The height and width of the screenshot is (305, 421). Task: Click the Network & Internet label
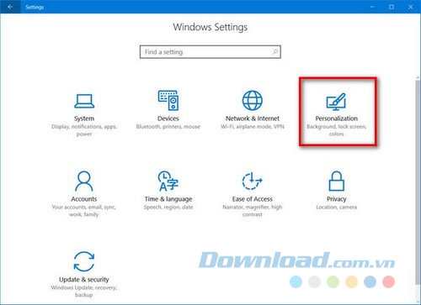(253, 118)
